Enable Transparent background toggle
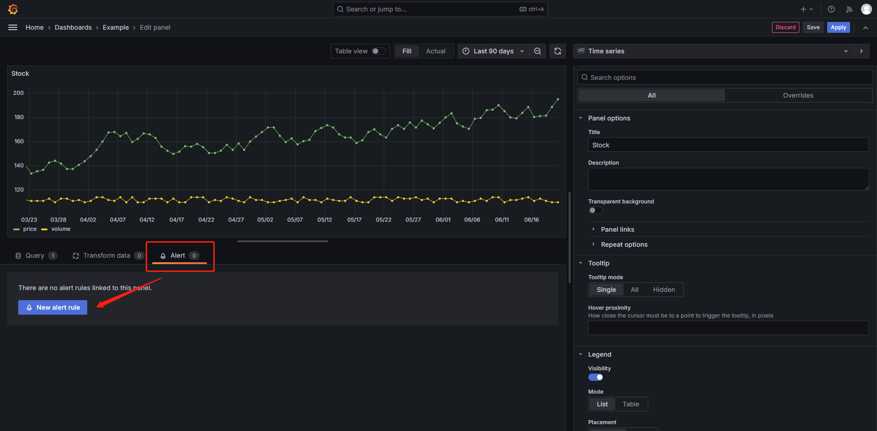The height and width of the screenshot is (431, 877). [595, 210]
